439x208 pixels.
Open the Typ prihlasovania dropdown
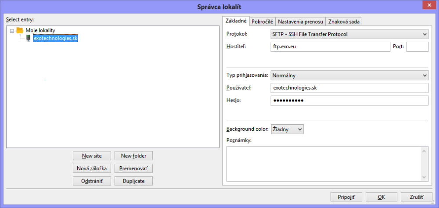click(349, 75)
